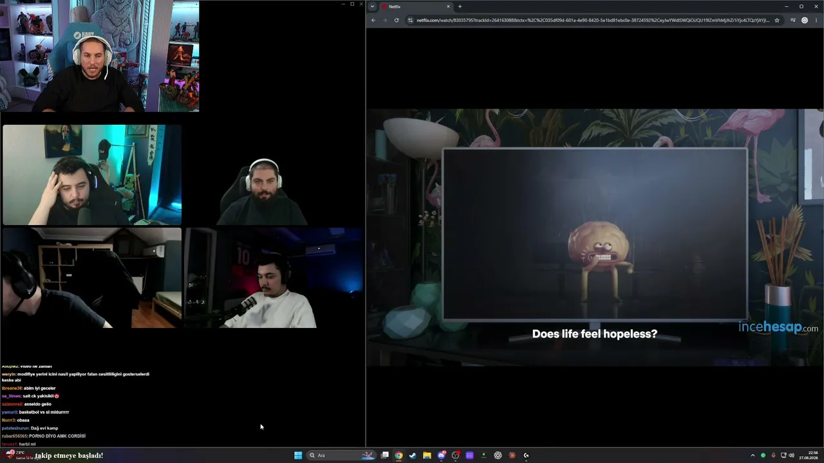
Task: Open a new browser tab
Action: pyautogui.click(x=460, y=6)
